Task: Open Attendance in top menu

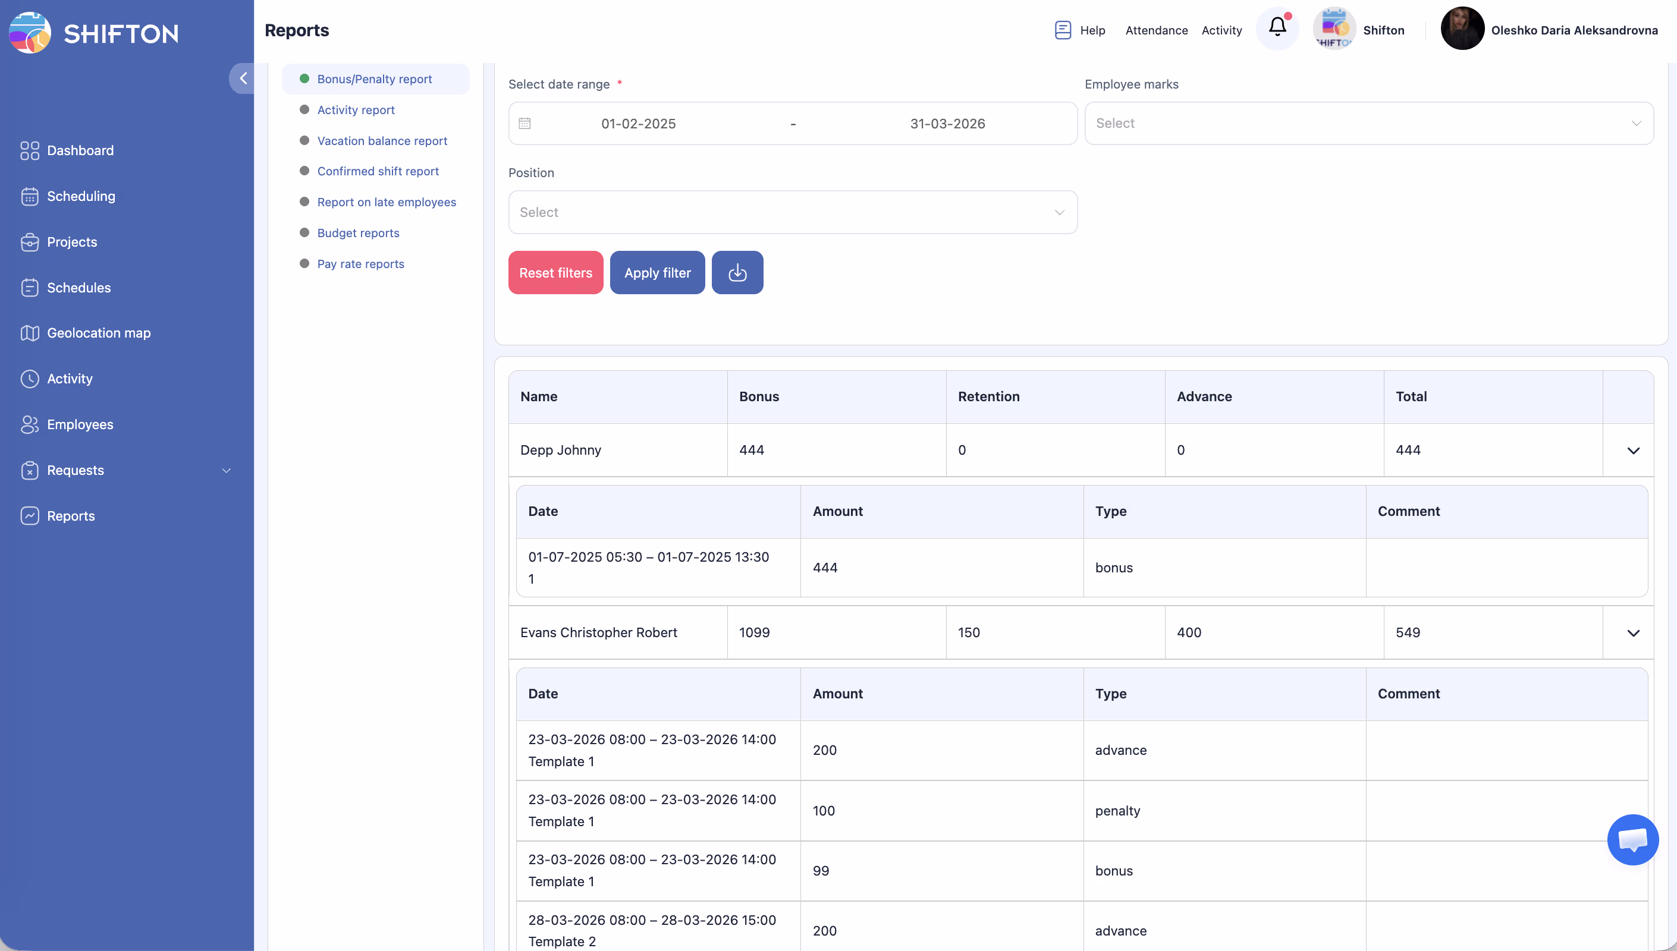Action: (x=1155, y=30)
